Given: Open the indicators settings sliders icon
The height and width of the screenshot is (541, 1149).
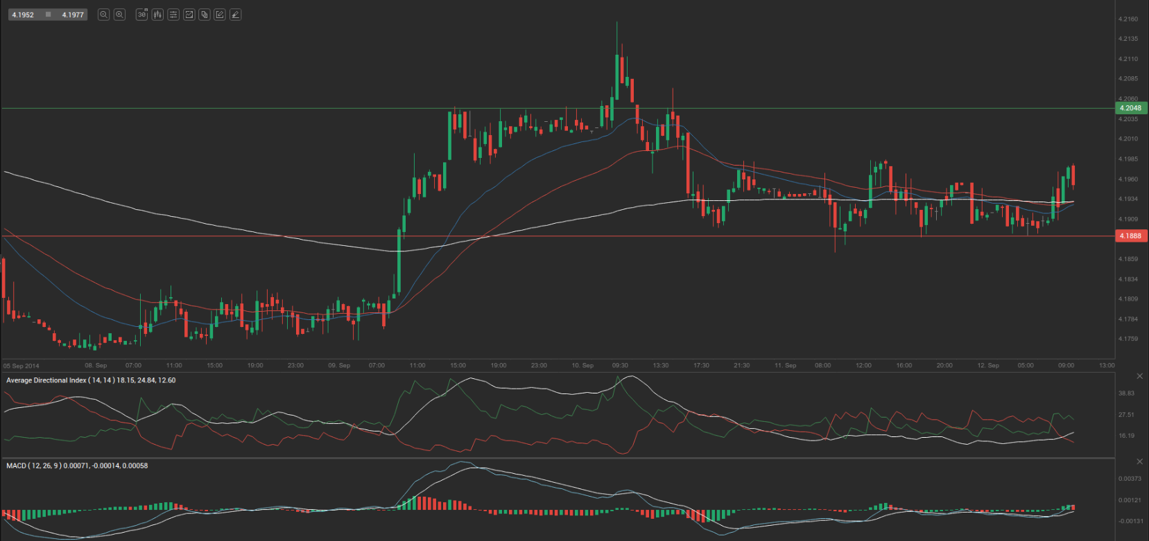Looking at the screenshot, I should click(173, 15).
